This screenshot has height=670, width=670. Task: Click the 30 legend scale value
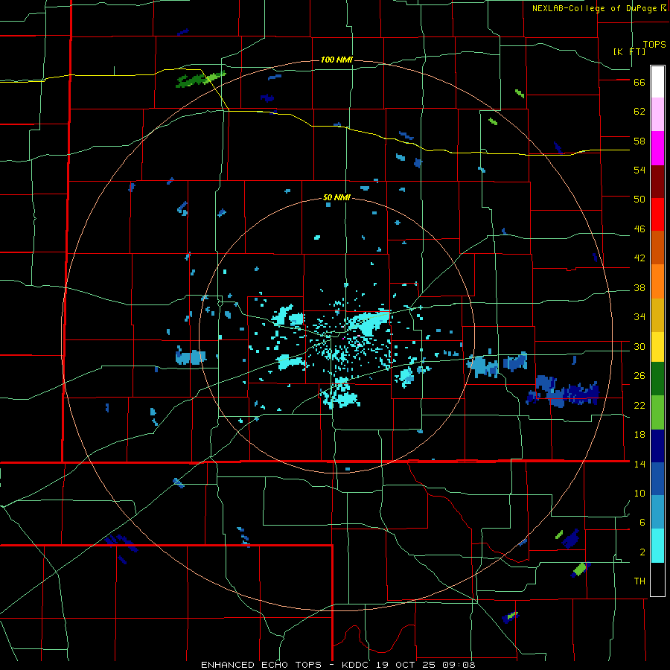pos(639,346)
